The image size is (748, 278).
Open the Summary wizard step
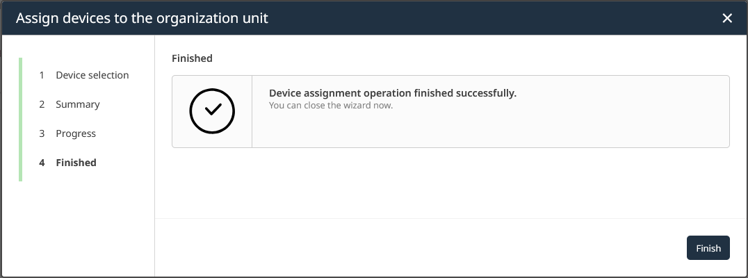pos(78,104)
